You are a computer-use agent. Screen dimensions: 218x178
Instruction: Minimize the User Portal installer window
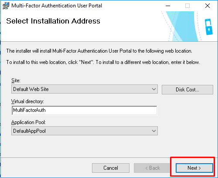(168, 6)
